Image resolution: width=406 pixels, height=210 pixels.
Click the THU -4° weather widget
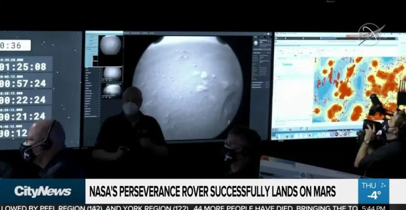pyautogui.click(x=374, y=191)
